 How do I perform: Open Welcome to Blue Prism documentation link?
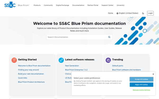coord(34,66)
